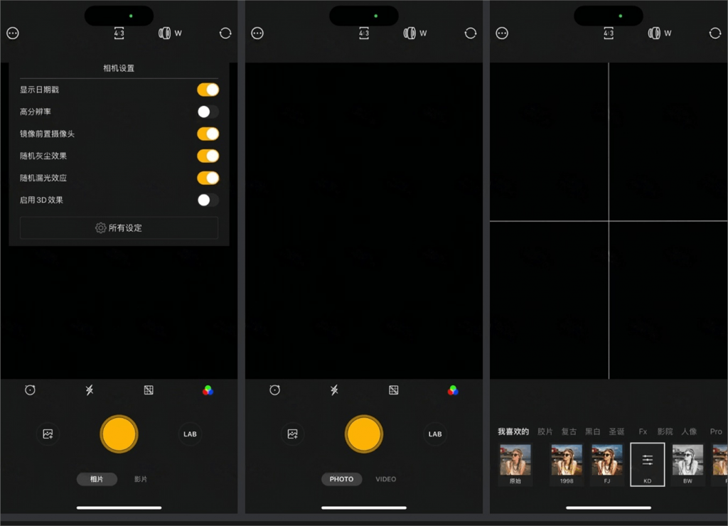
Task: Tap the LAB button in middle phone
Action: [x=435, y=434]
